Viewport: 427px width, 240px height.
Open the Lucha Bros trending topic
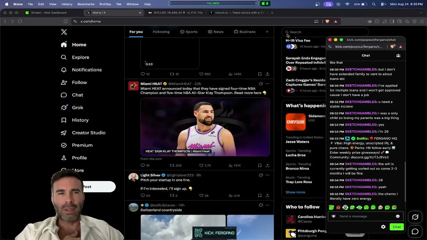[x=296, y=155]
